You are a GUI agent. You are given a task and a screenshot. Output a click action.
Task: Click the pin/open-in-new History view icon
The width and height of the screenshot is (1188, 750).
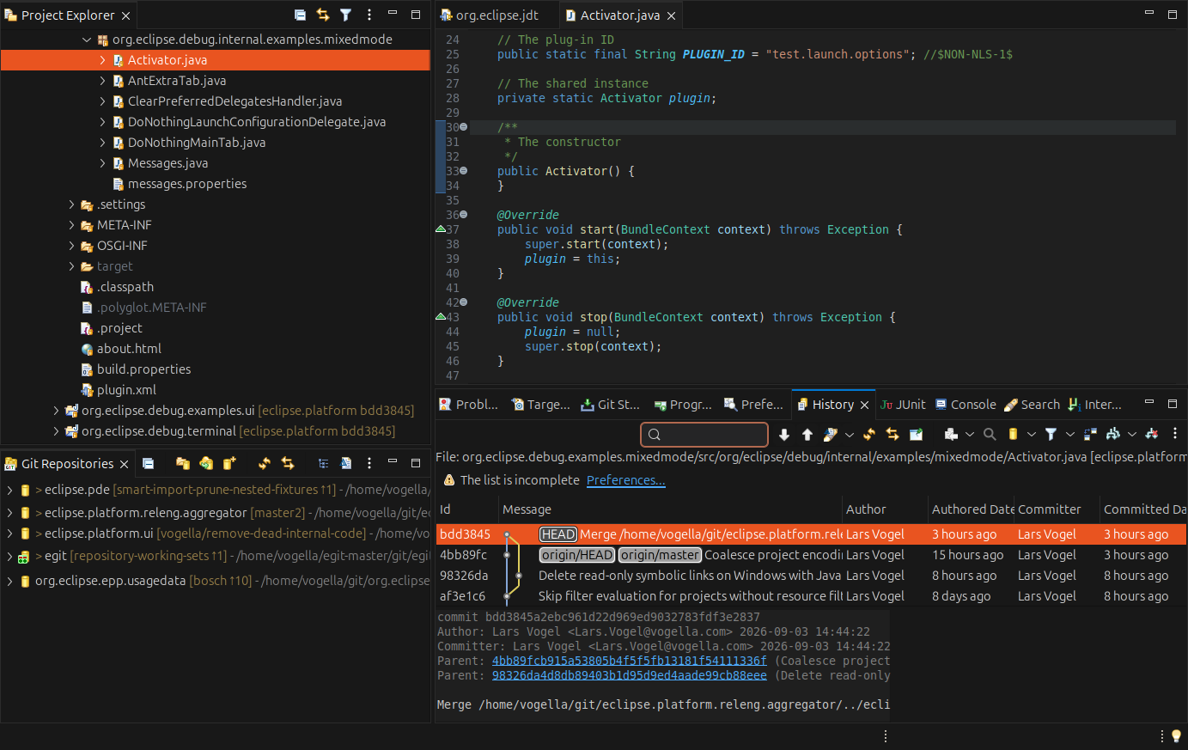(x=916, y=435)
